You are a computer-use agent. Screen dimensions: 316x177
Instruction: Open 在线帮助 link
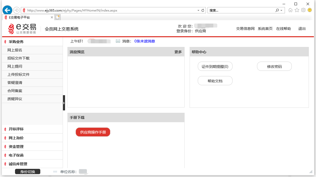click(284, 29)
